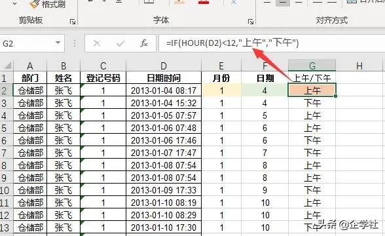Open the 剪贴板 clipboard dialog launcher
The image size is (385, 236).
73,22
